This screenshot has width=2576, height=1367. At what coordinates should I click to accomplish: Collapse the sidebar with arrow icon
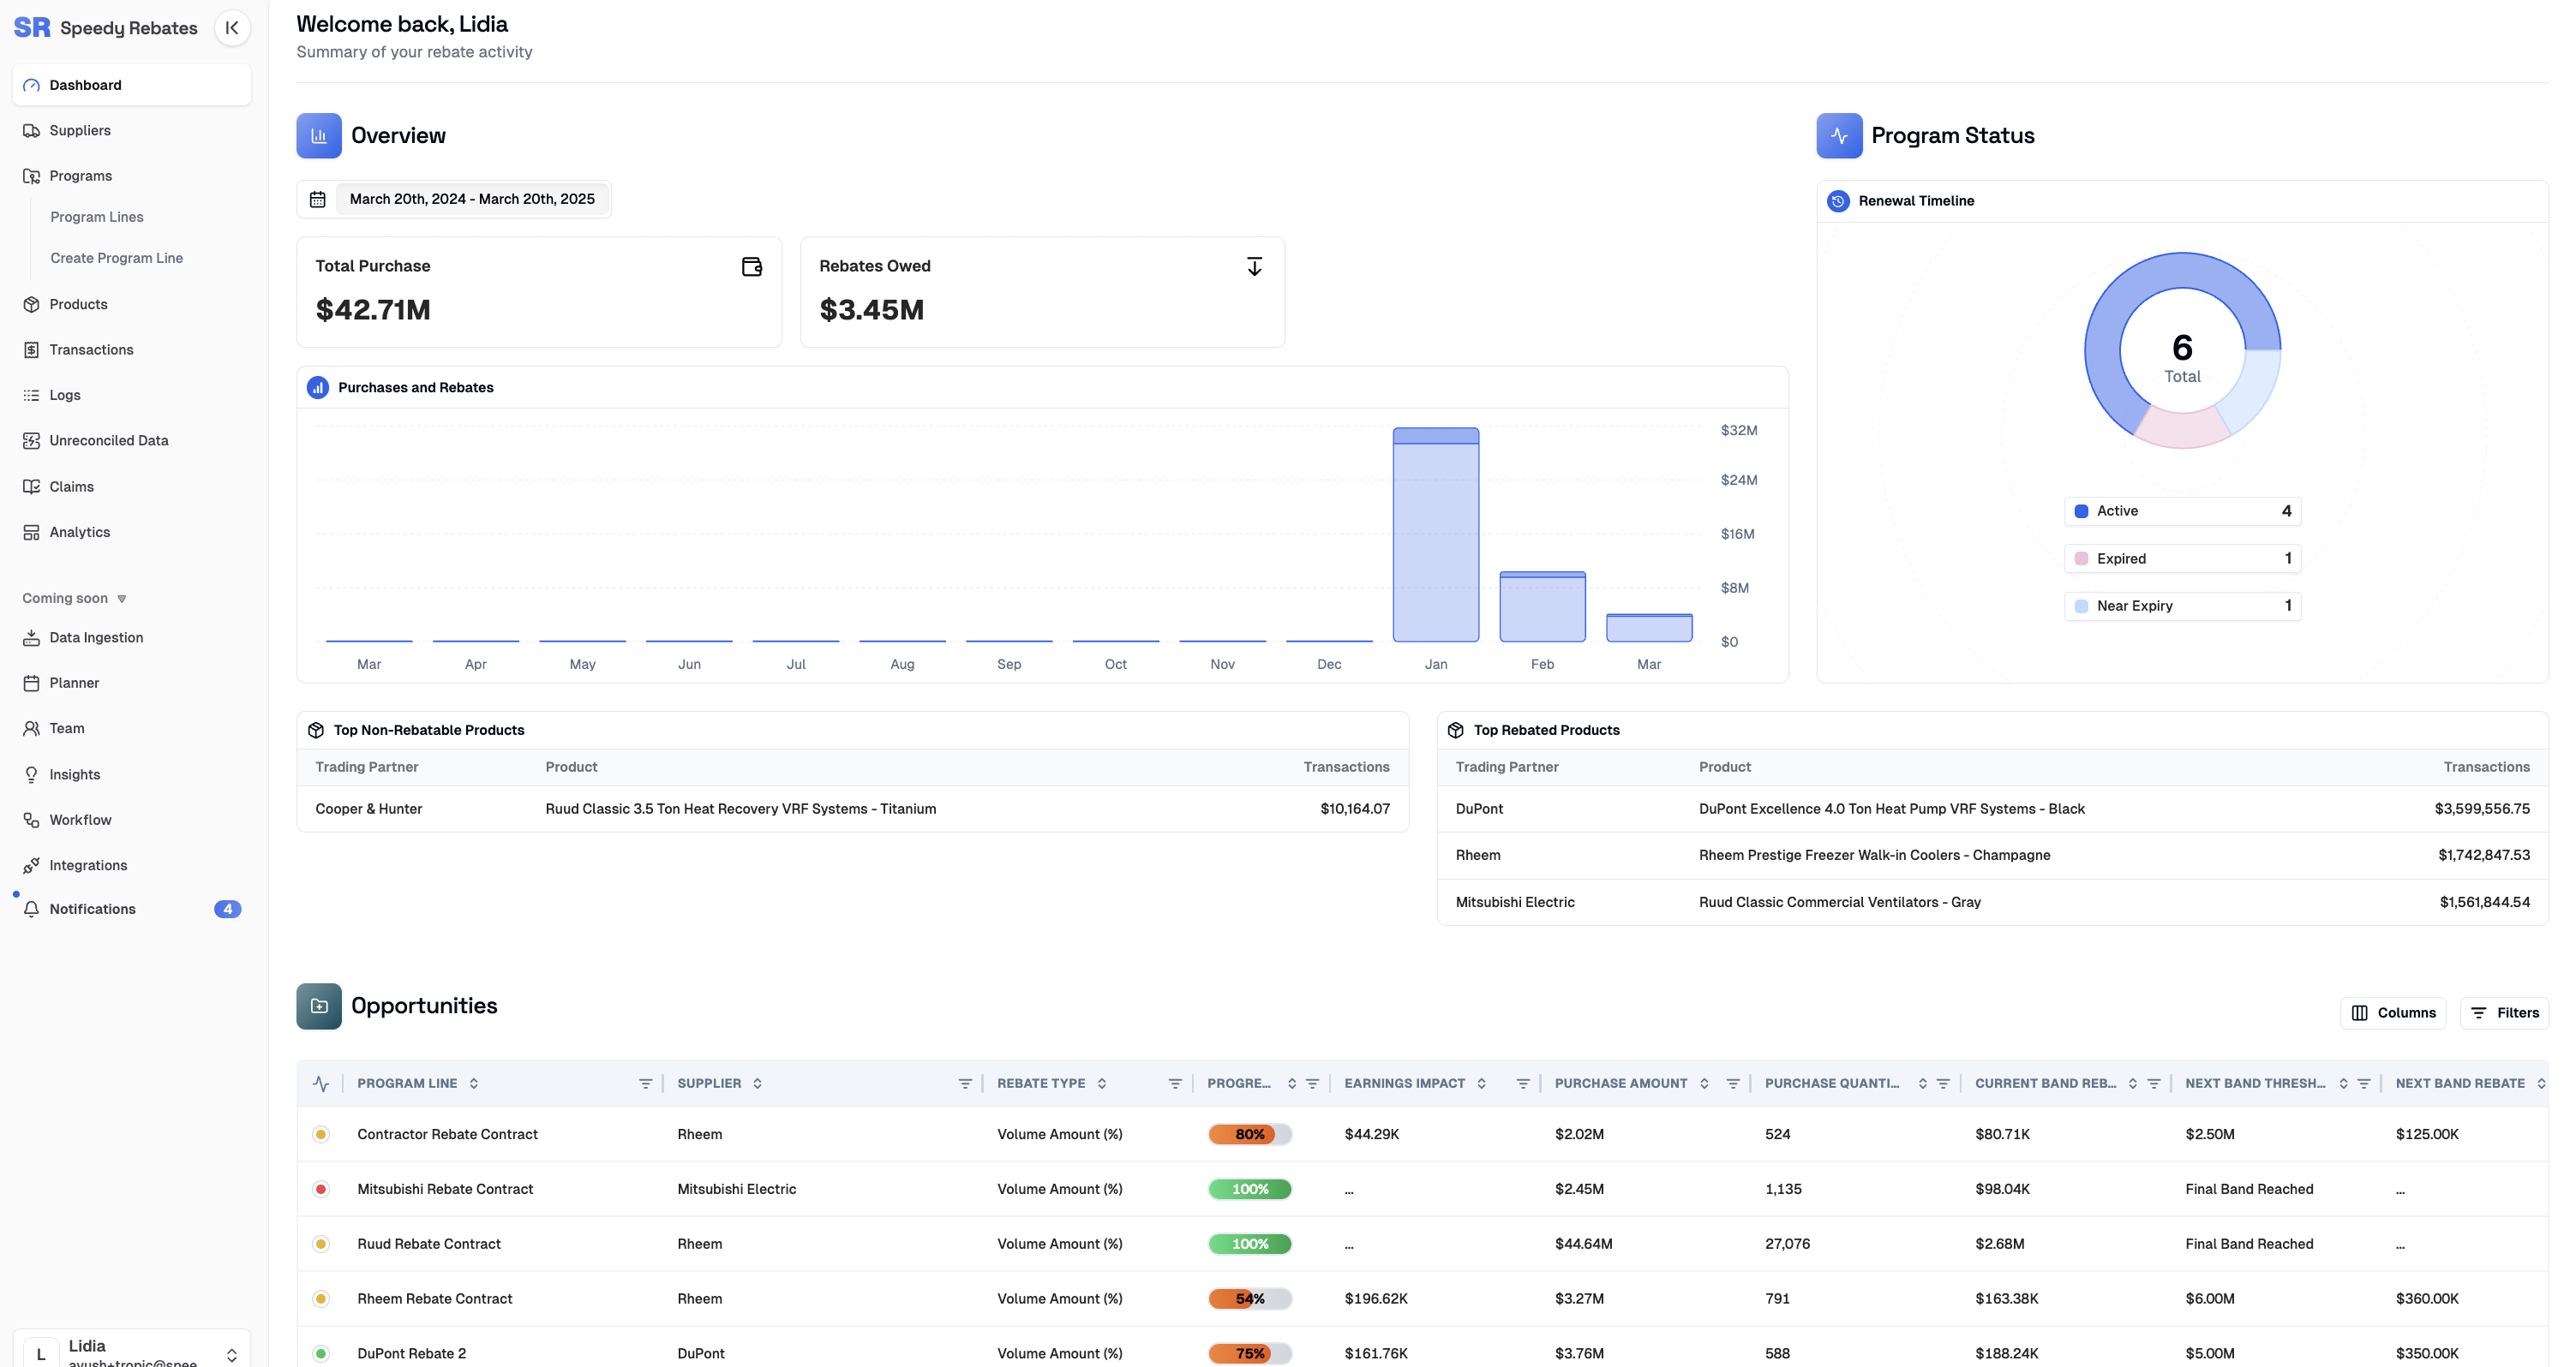click(232, 28)
